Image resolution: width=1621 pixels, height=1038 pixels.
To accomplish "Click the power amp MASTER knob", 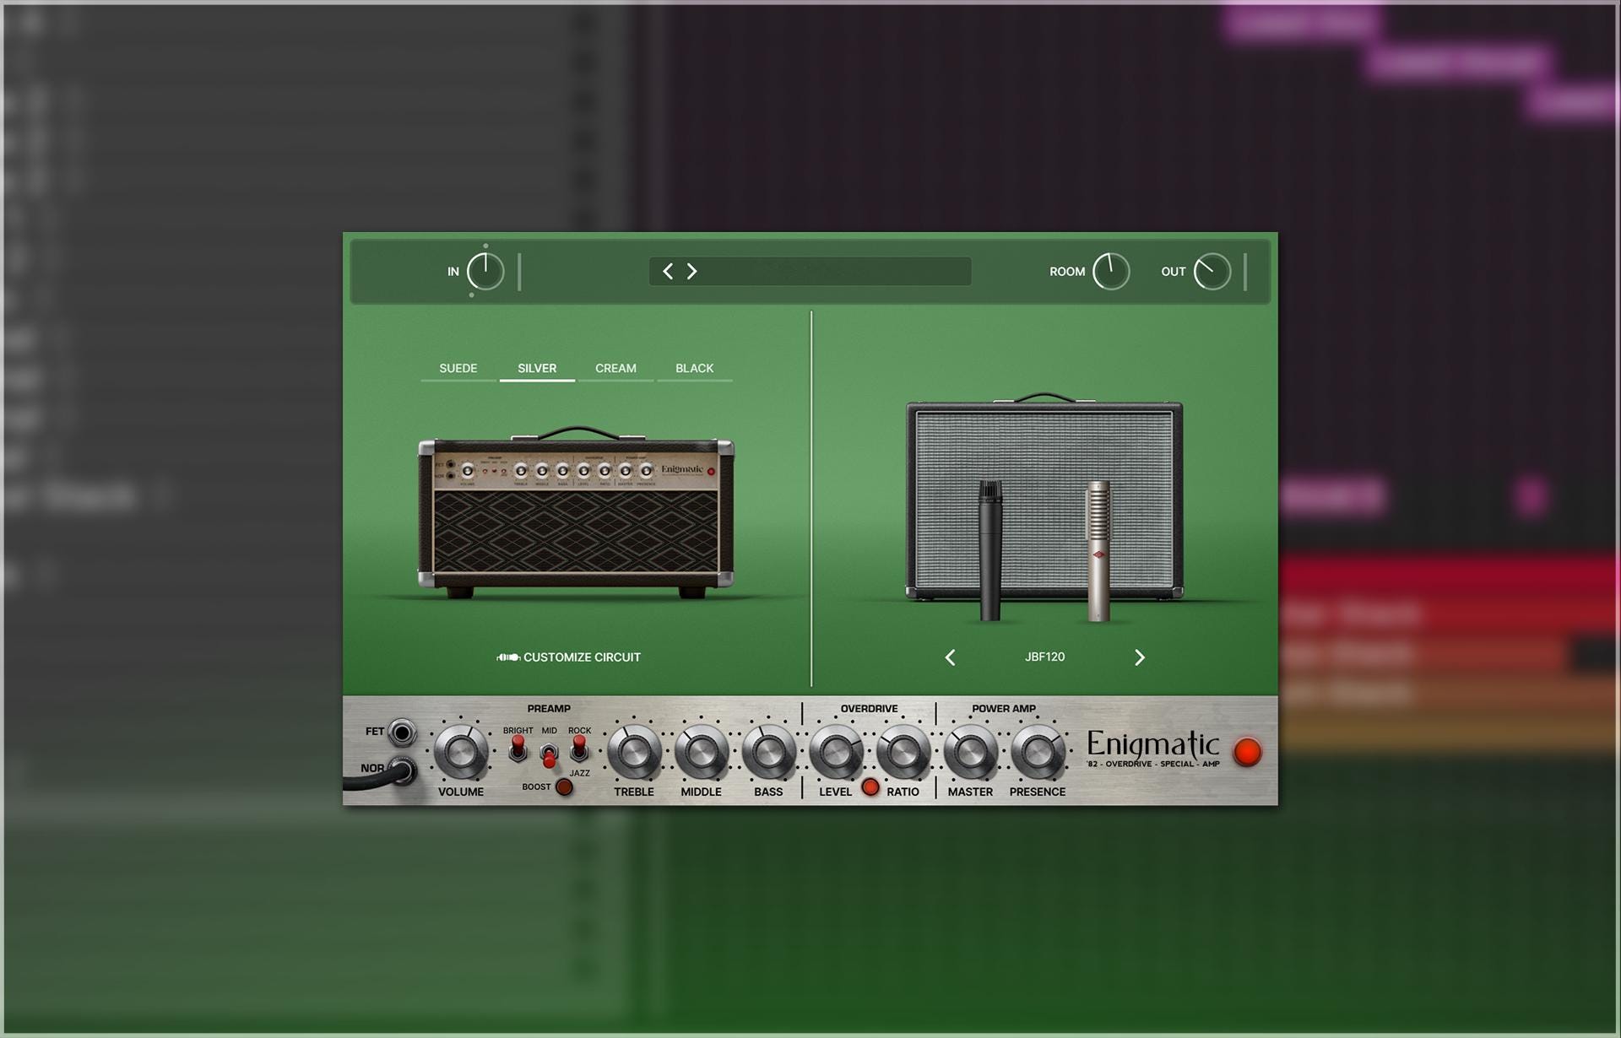I will pos(970,751).
